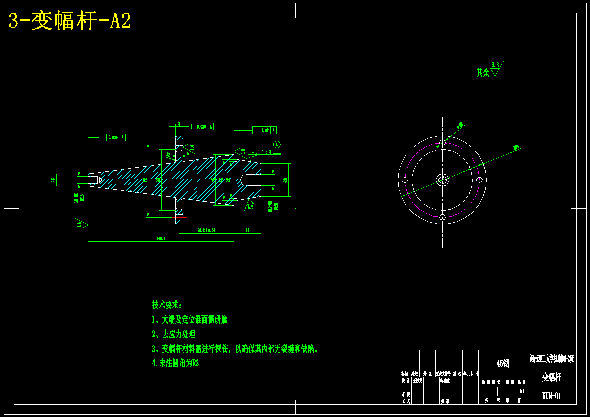This screenshot has width=590, height=417.
Task: Click the "重量" header cell
Action: [x=510, y=382]
